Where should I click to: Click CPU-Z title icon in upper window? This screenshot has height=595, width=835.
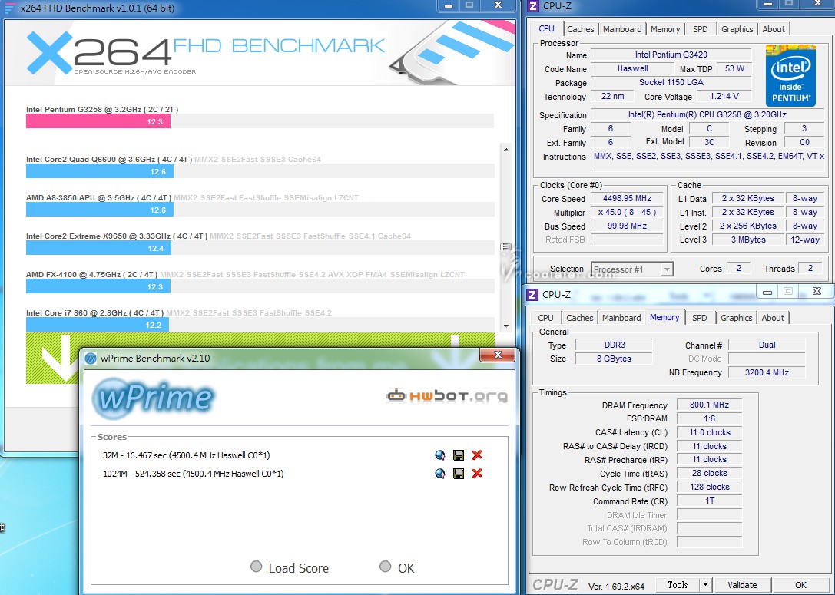[x=532, y=6]
